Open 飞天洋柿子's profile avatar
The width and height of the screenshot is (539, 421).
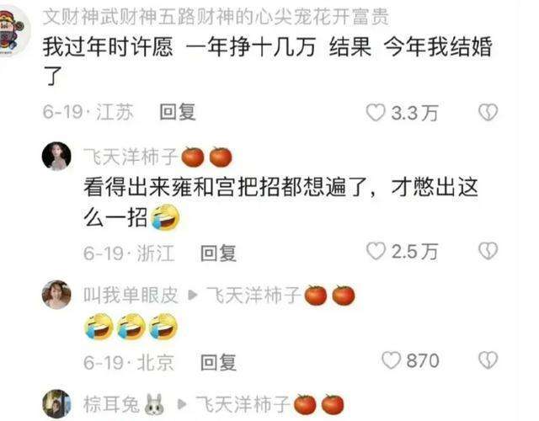pyautogui.click(x=56, y=156)
